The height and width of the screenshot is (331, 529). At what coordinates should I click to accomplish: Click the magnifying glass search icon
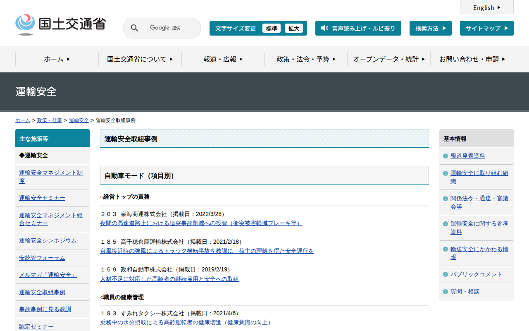click(134, 28)
